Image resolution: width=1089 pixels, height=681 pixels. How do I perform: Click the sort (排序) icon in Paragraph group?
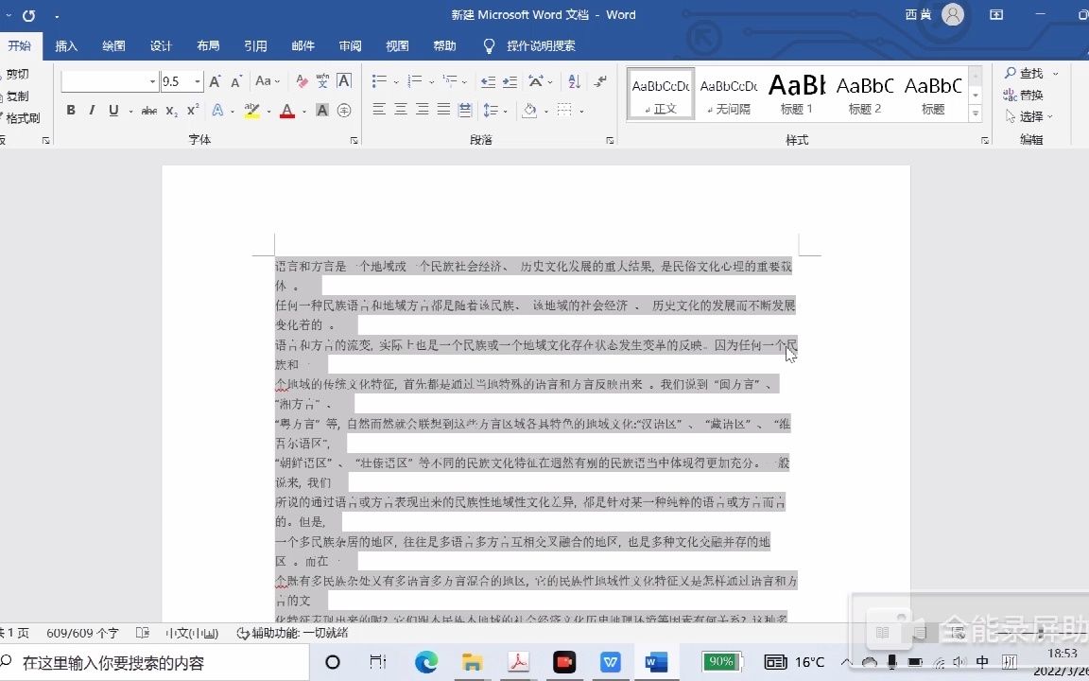[x=573, y=80]
